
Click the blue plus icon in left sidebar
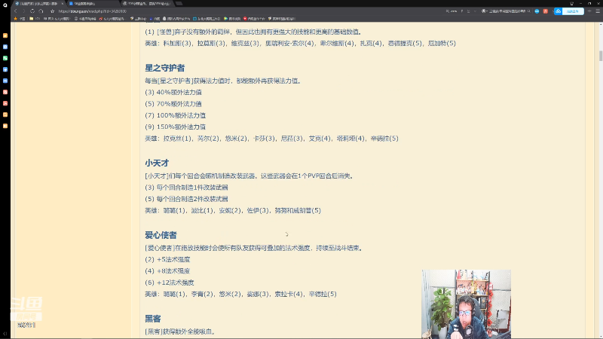[x=5, y=69]
